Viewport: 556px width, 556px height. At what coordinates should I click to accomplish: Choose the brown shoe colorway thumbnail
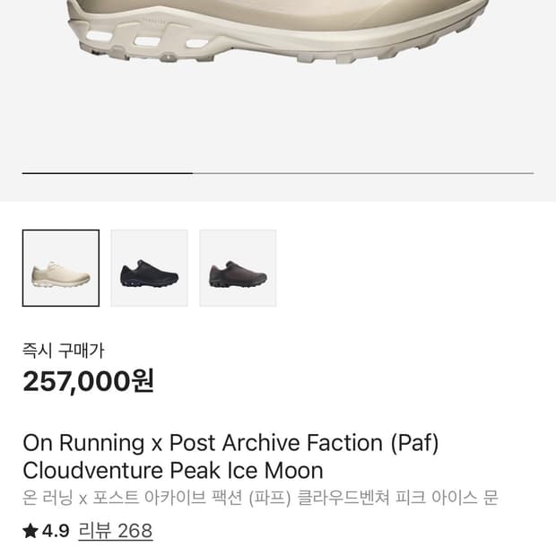coord(238,268)
